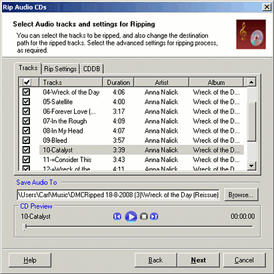Screen dimensions: 274x274
Task: Click album cell in 07-In the Rough row
Action: (216, 121)
